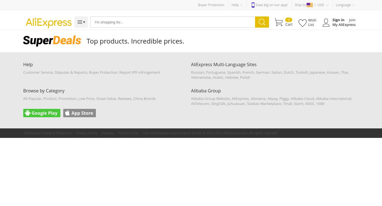Expand the Help dropdown in top bar
Image resolution: width=382 pixels, height=206 pixels.
click(237, 5)
